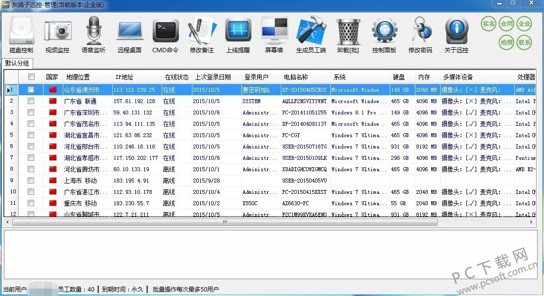Tick the checkbox for row 6
This screenshot has height=296, width=544.
click(x=31, y=147)
